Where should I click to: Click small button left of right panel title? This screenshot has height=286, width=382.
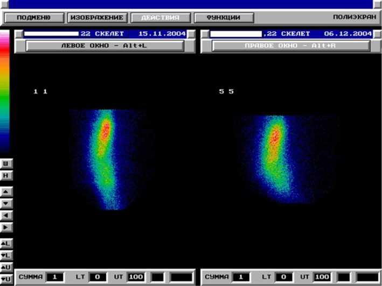(x=205, y=34)
